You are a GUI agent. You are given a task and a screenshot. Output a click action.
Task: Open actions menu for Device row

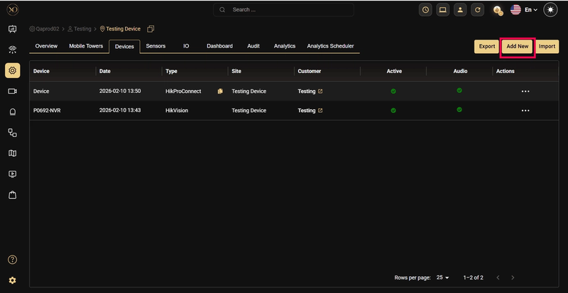[525, 92]
